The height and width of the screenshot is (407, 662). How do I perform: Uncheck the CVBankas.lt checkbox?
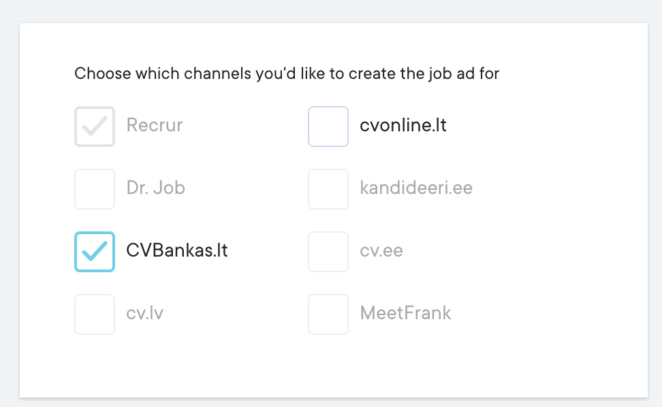[95, 252]
